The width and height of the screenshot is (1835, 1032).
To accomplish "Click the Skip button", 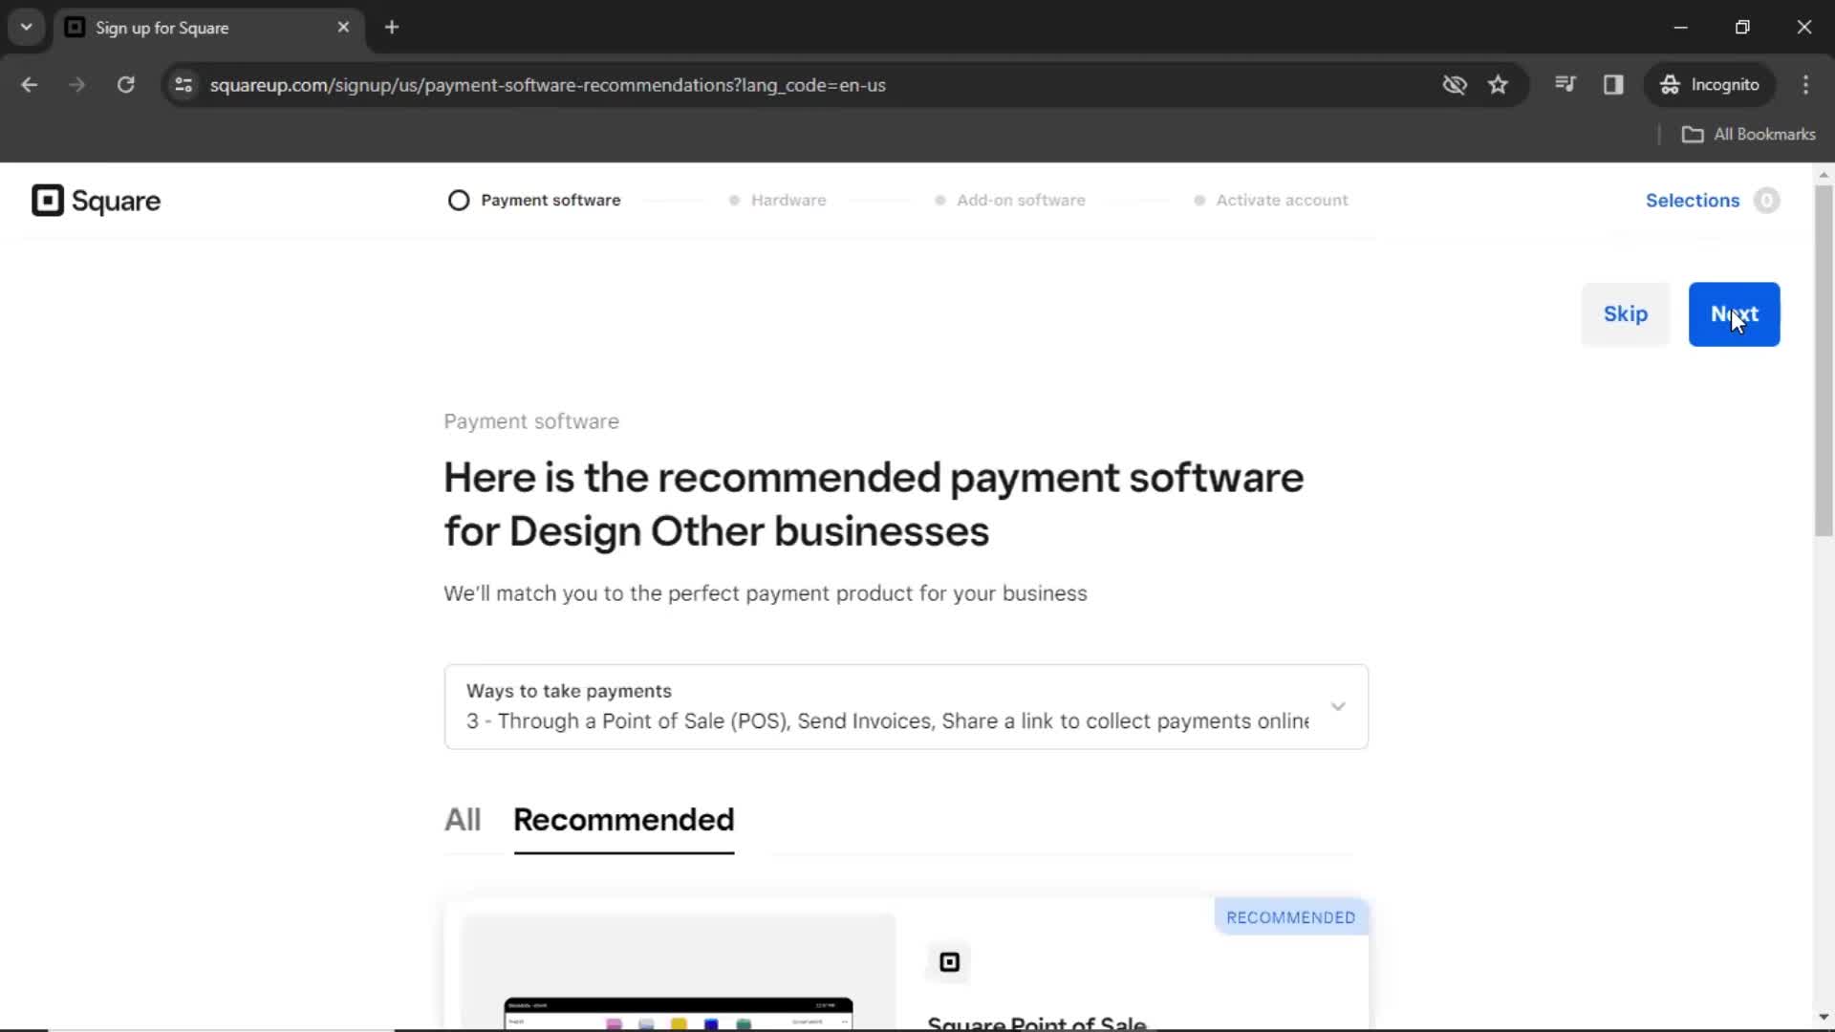I will (x=1626, y=313).
